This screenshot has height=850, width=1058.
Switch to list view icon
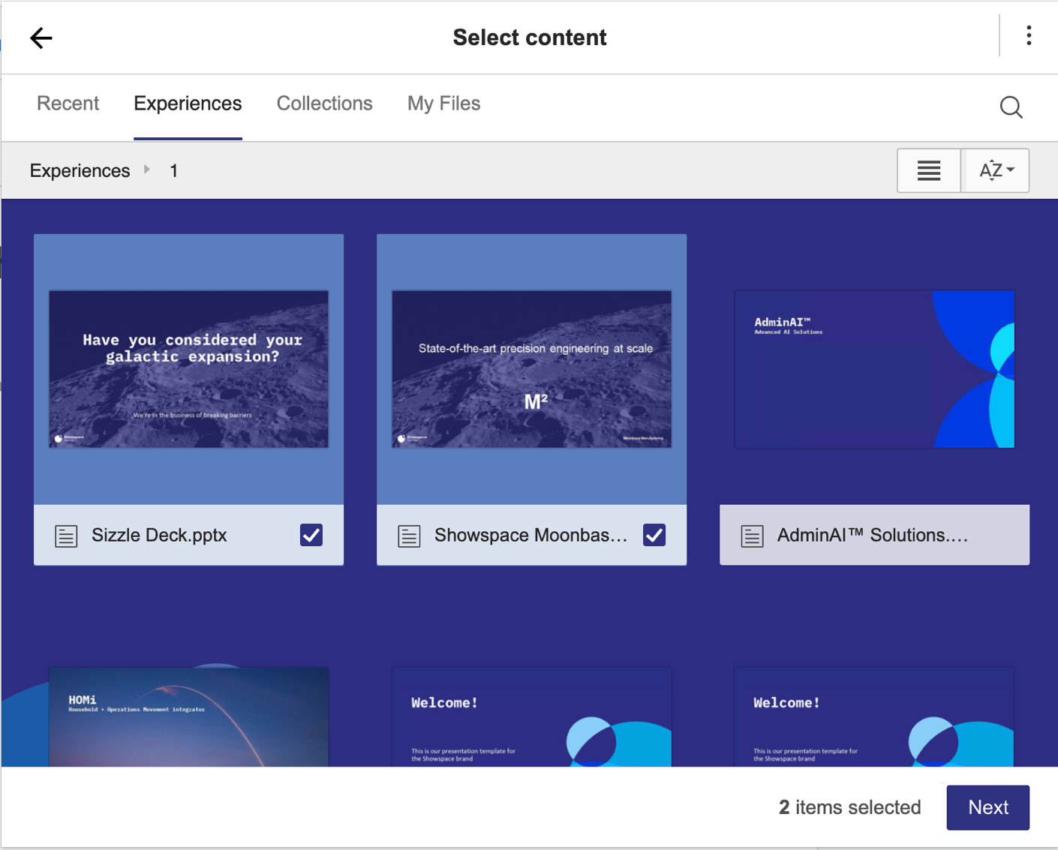coord(928,171)
